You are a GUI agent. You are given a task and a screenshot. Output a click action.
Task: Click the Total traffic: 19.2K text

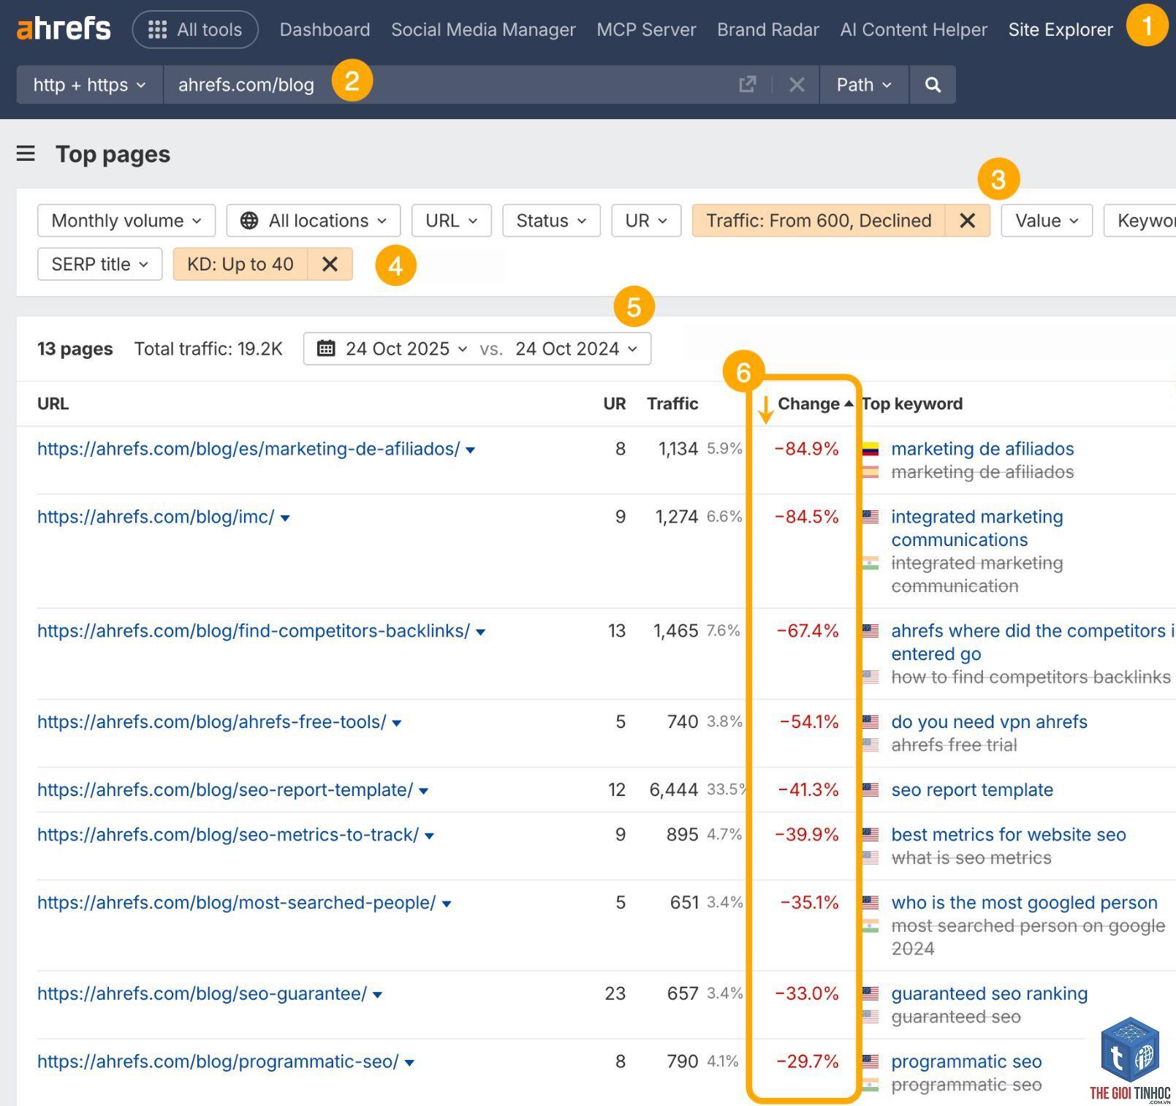[x=208, y=349]
